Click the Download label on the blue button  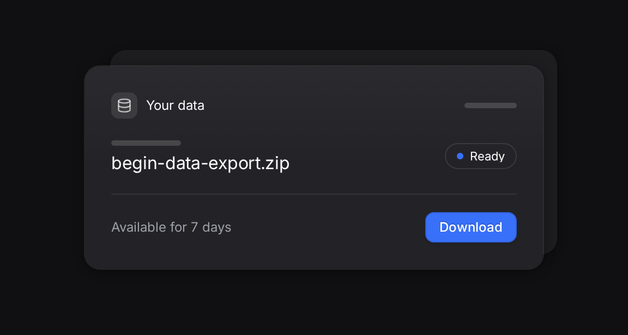coord(471,227)
